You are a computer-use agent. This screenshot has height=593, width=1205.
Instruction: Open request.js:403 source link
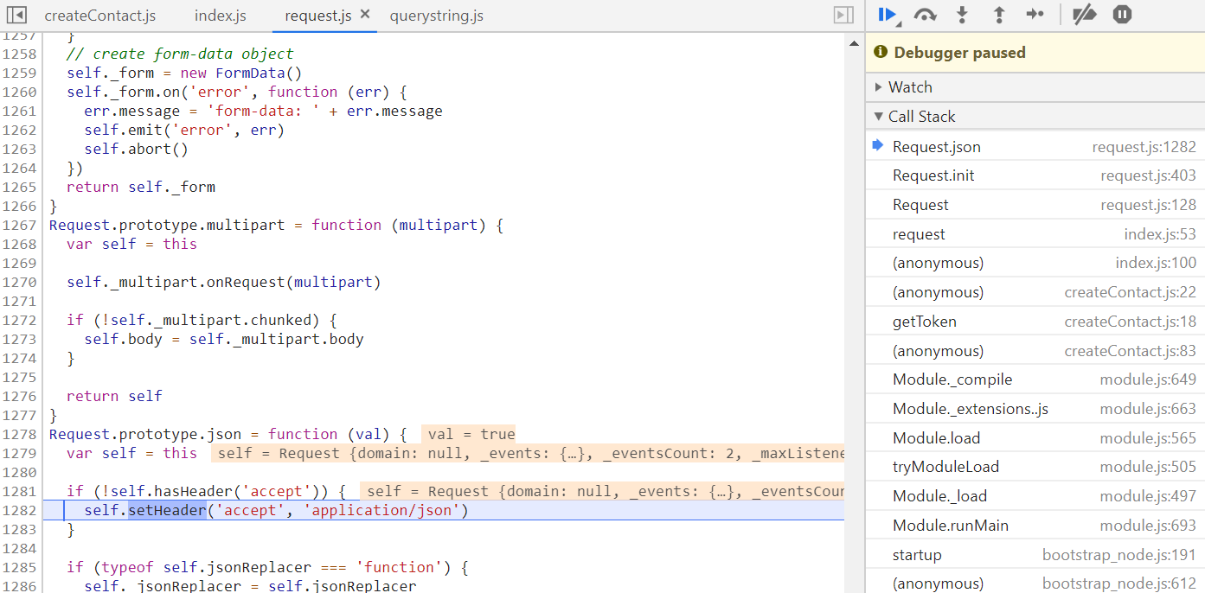coord(1148,175)
